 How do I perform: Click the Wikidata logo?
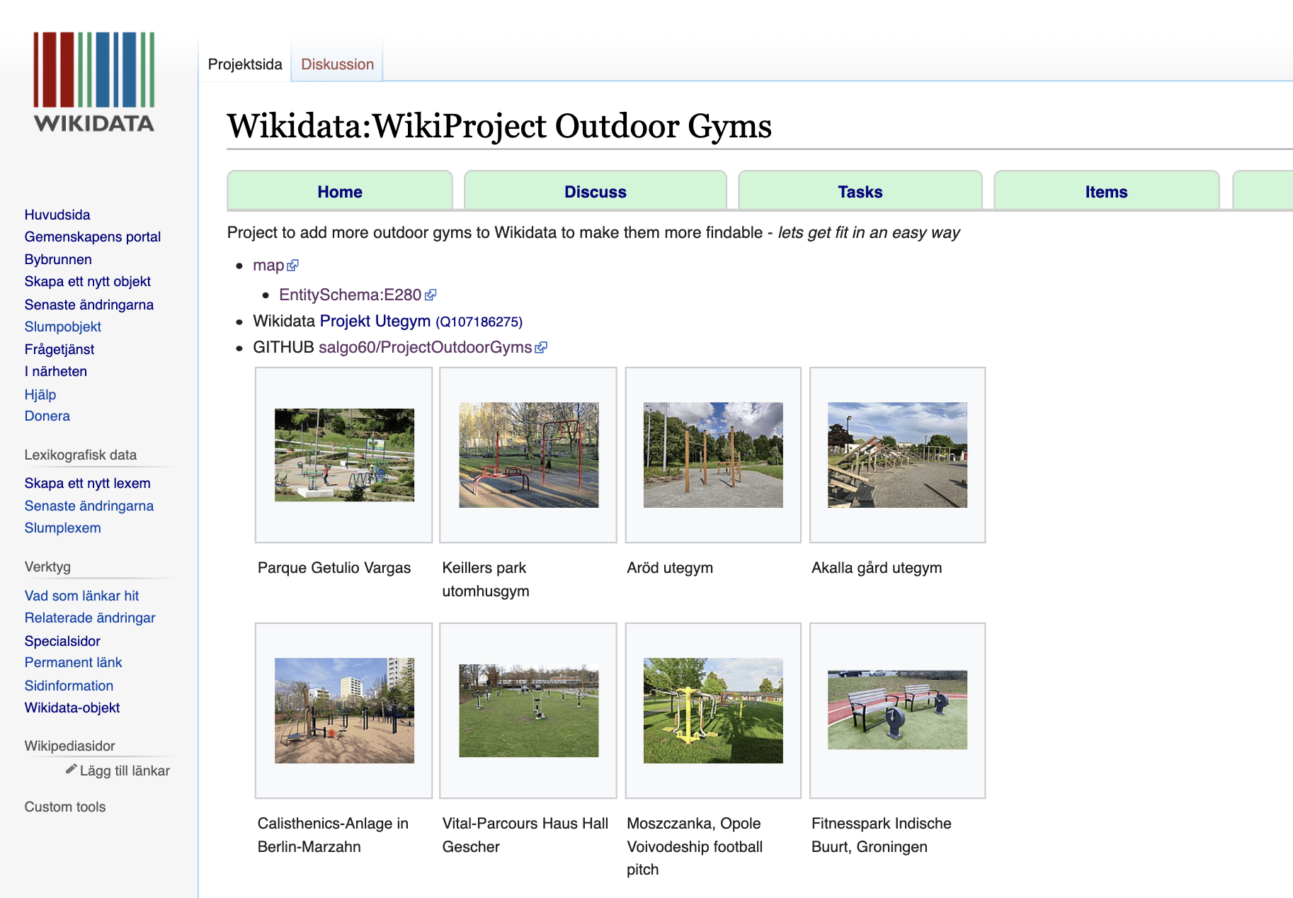(x=94, y=82)
